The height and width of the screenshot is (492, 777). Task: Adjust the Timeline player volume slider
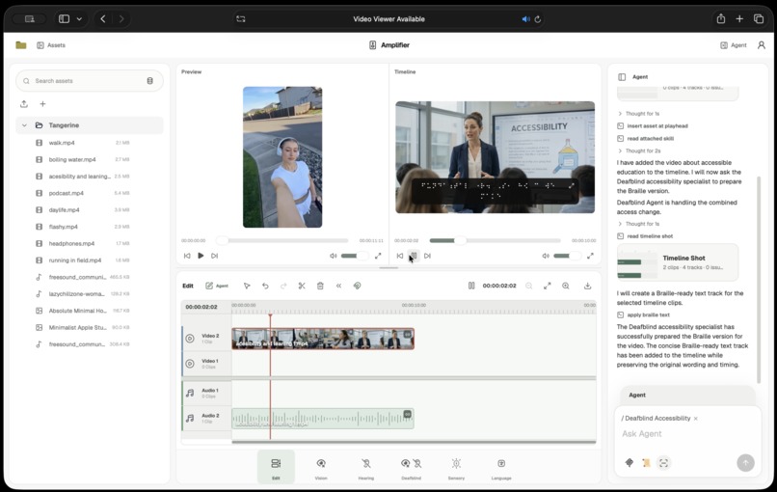pyautogui.click(x=567, y=256)
